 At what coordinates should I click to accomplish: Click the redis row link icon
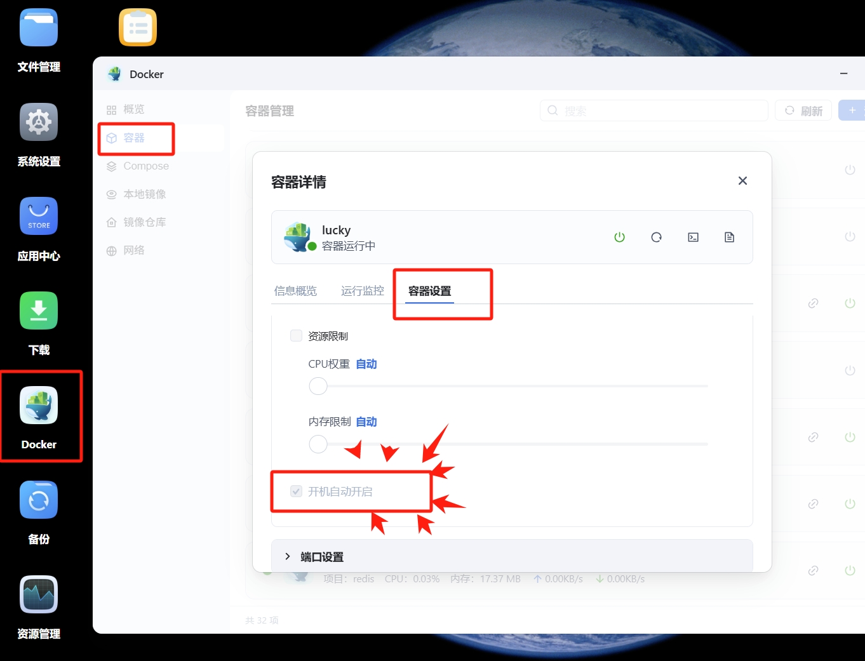pos(813,570)
